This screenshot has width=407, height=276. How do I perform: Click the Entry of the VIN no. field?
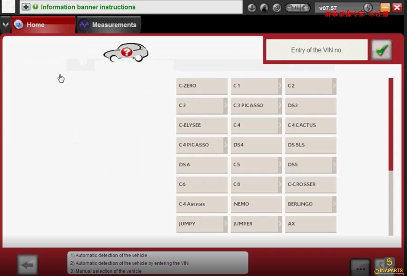coord(317,50)
